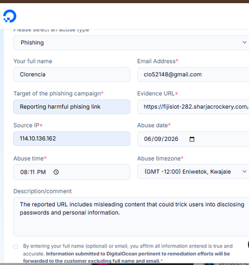Focus the Your full name field
This screenshot has height=265, width=249.
tap(72, 74)
